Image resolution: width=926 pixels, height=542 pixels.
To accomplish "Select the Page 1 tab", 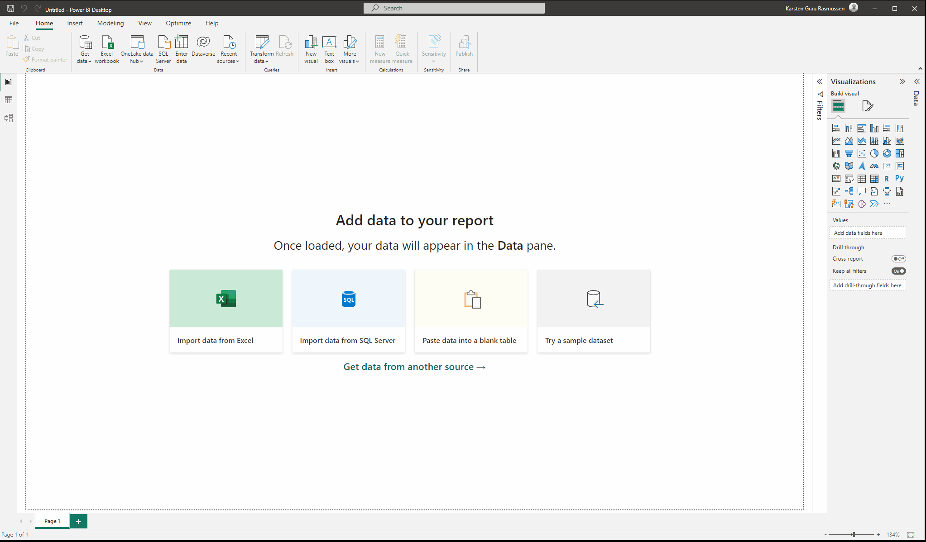I will click(x=52, y=521).
